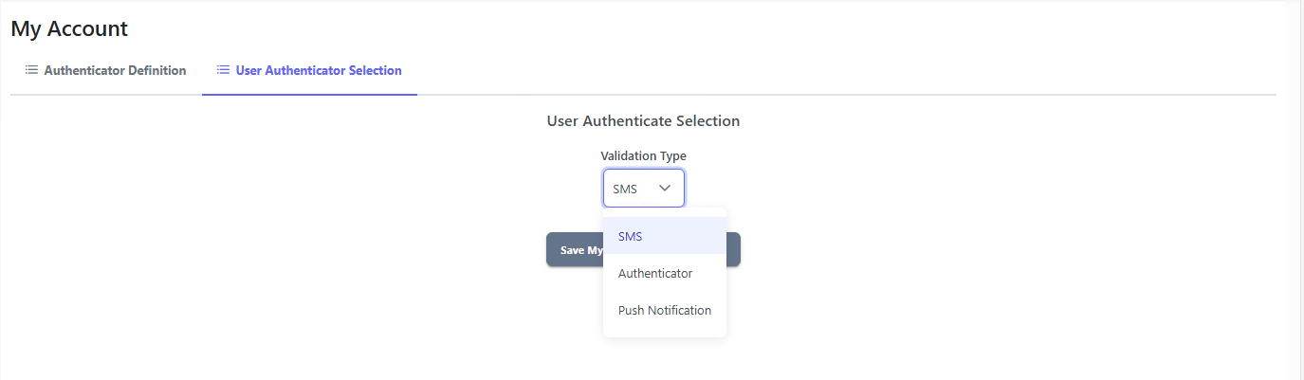
Task: Click the horizontal divider line below the tabs
Action: (x=759, y=96)
